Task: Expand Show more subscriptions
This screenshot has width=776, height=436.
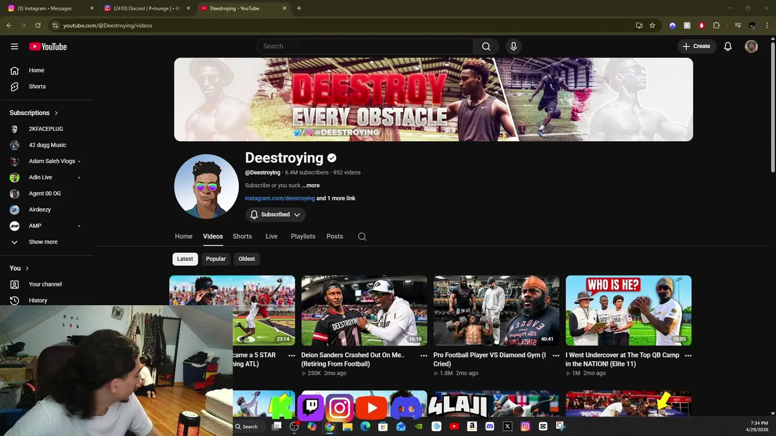Action: point(43,242)
